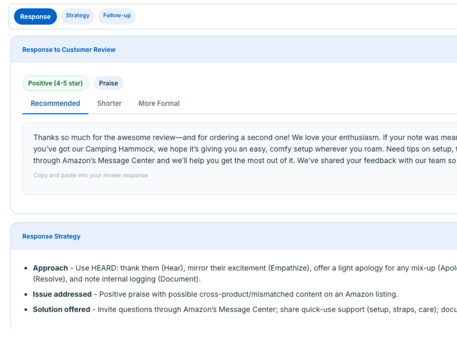Select the Recommended response variant tab
This screenshot has width=457, height=343.
click(55, 104)
